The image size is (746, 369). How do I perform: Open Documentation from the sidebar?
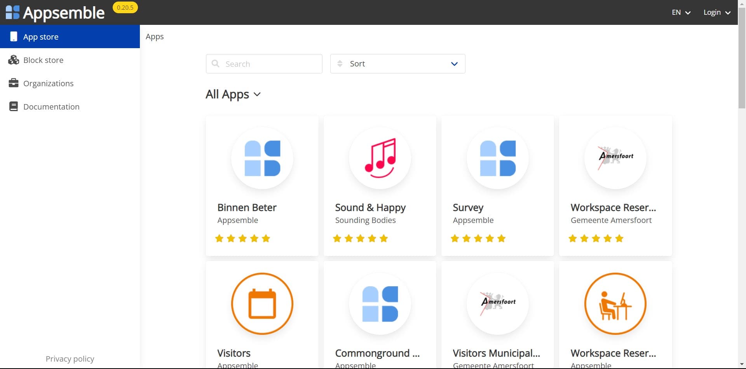tap(70, 106)
